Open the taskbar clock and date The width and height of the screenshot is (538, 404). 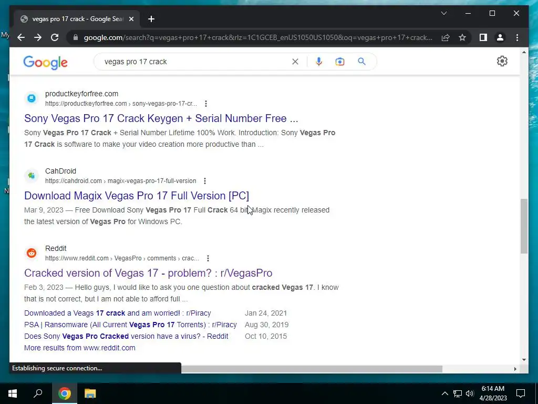(x=493, y=393)
